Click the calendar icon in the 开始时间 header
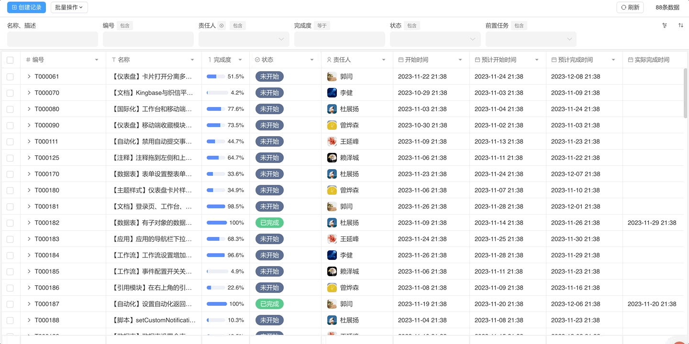The image size is (689, 344). tap(400, 59)
